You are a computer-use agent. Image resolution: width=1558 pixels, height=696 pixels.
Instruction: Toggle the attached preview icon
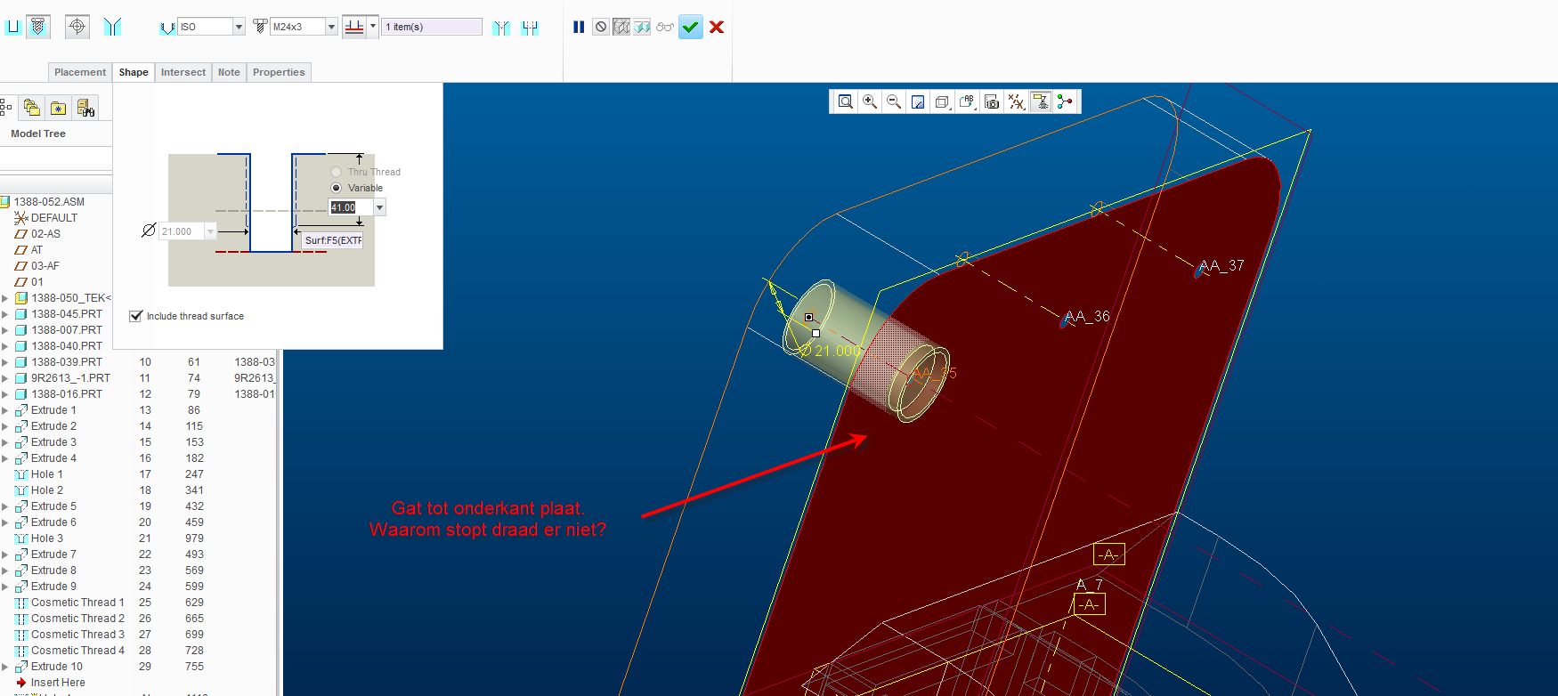642,27
